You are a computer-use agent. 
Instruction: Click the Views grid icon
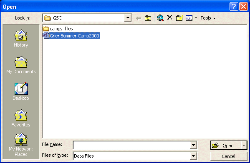189,18
